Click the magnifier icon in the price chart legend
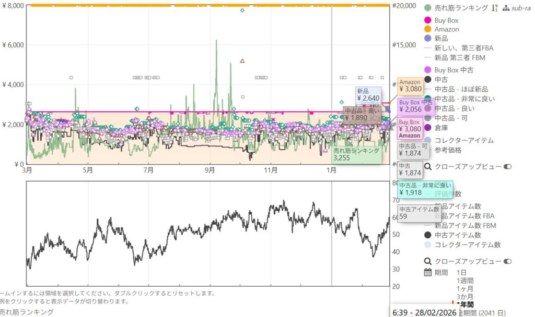The image size is (535, 317). (x=428, y=166)
